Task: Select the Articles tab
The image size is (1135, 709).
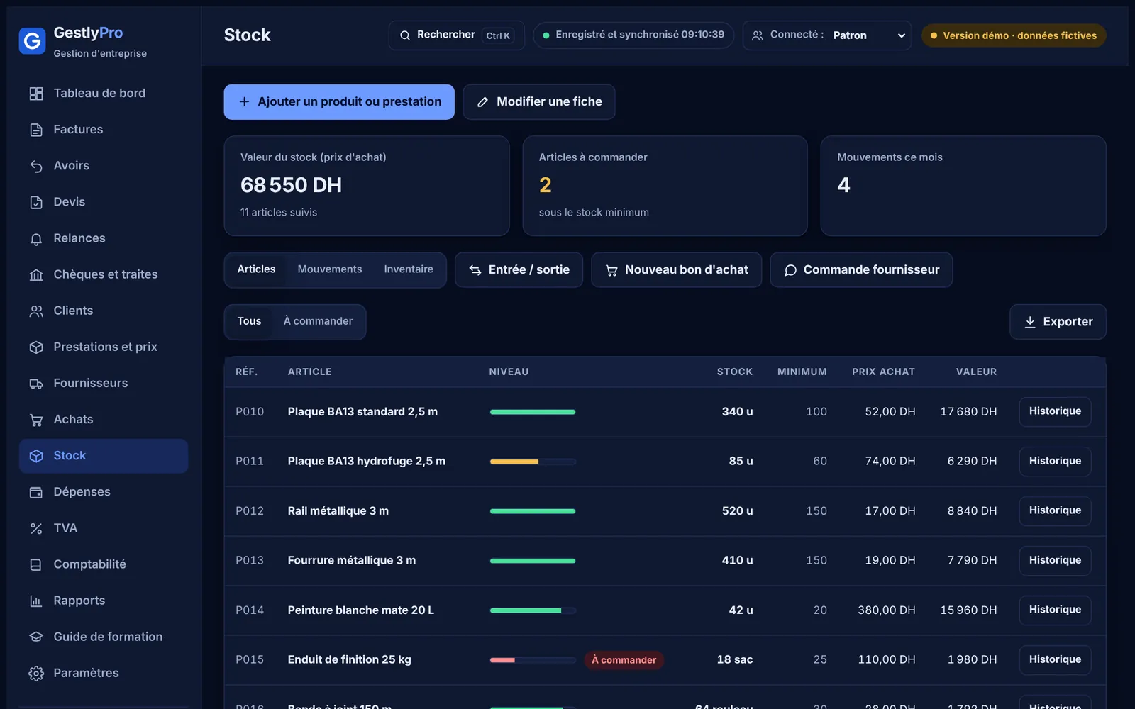Action: 256,269
